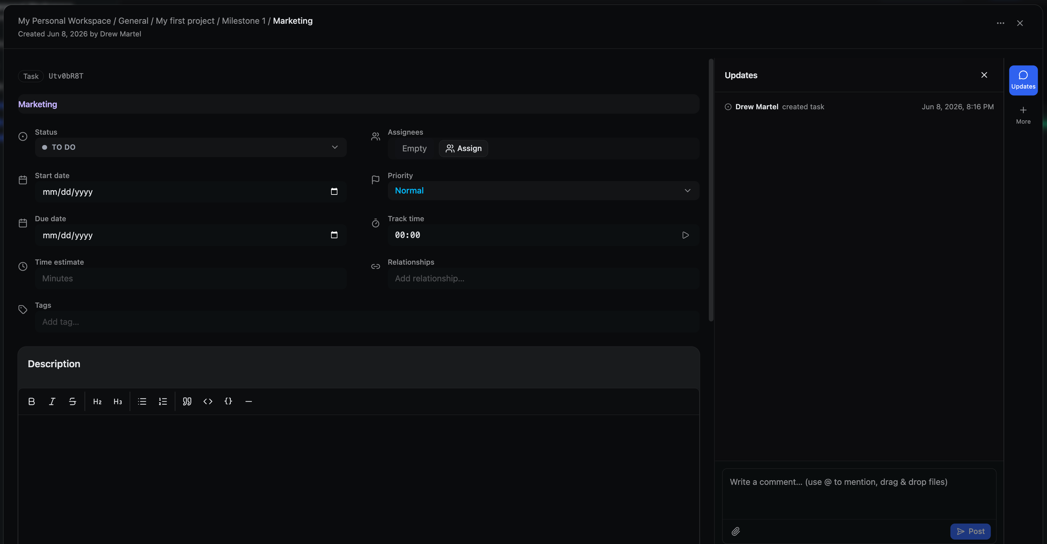1047x544 pixels.
Task: Insert bulleted list
Action: pos(142,401)
